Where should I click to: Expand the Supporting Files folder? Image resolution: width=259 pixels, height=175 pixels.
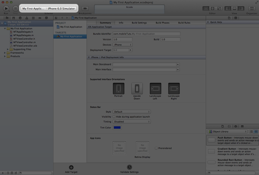(8, 49)
